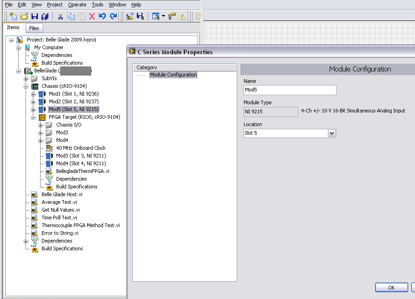This screenshot has height=299, width=415.
Task: Select "Get Null Values.vi" in the project tree
Action: coord(61,210)
